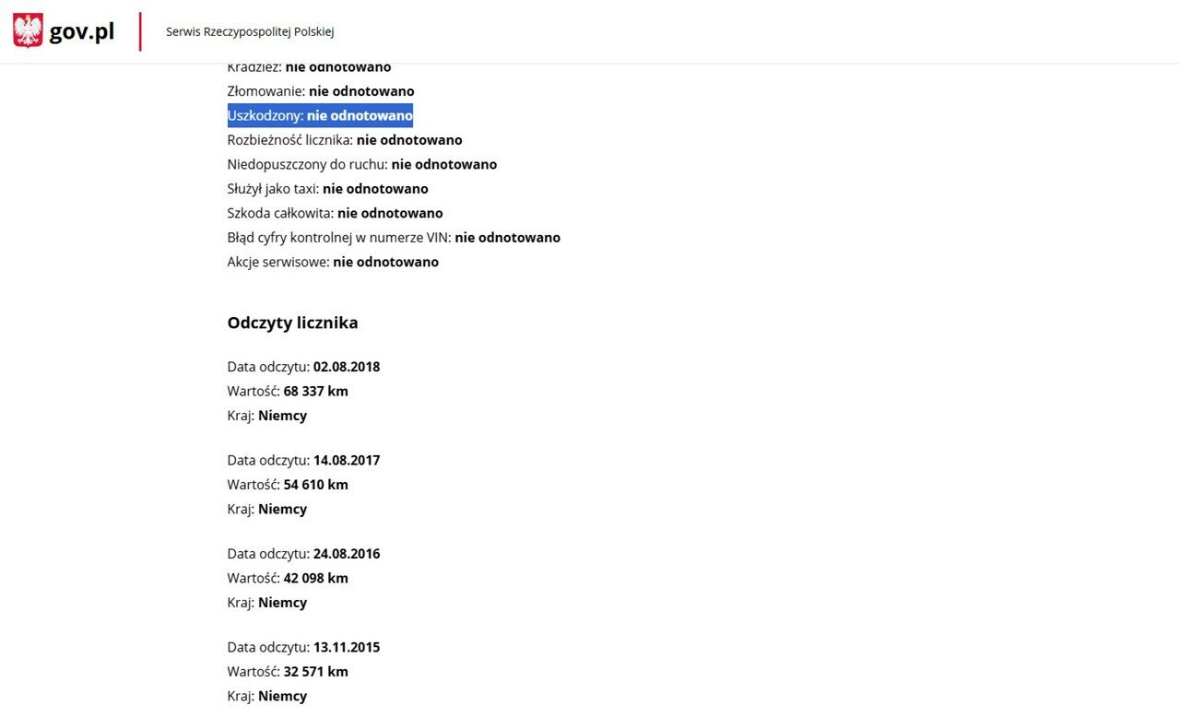Click the Niedopuszczony do ruchu entry
This screenshot has width=1180, height=717.
click(x=361, y=164)
